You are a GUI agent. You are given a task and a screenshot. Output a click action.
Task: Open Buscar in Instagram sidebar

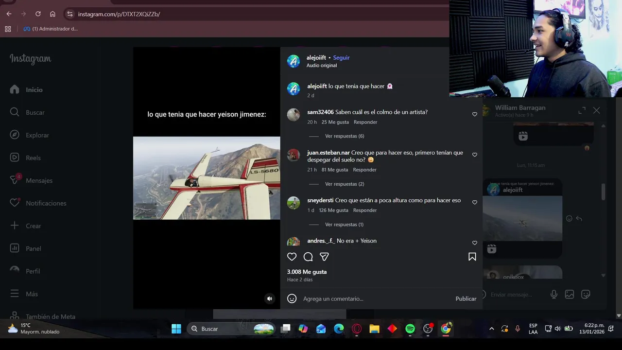[x=28, y=112]
